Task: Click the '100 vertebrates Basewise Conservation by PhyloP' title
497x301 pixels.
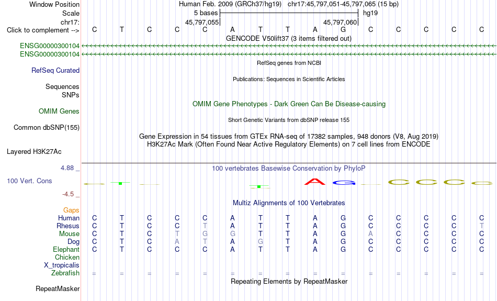Action: tap(289, 169)
